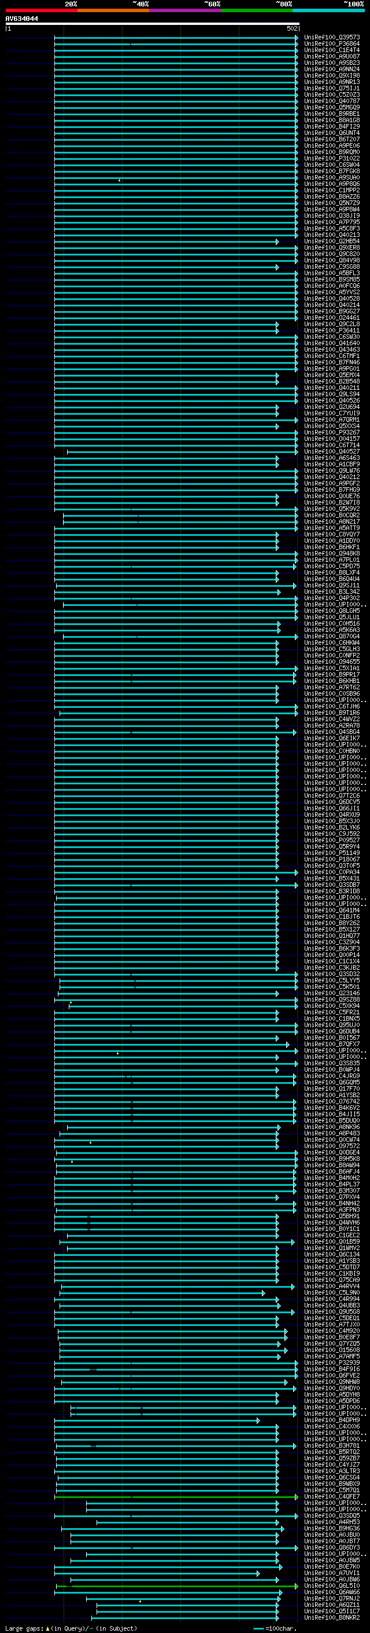
Task: Select hit label UniRef100_A9P8Q6
Action: coord(332,184)
